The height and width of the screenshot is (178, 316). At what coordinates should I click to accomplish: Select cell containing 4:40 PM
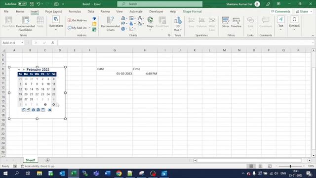[145, 74]
